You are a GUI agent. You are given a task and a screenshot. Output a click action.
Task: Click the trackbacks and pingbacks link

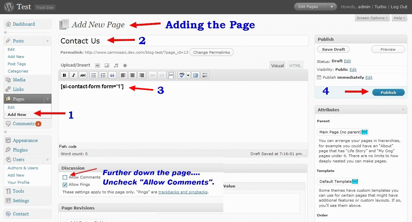point(183,192)
